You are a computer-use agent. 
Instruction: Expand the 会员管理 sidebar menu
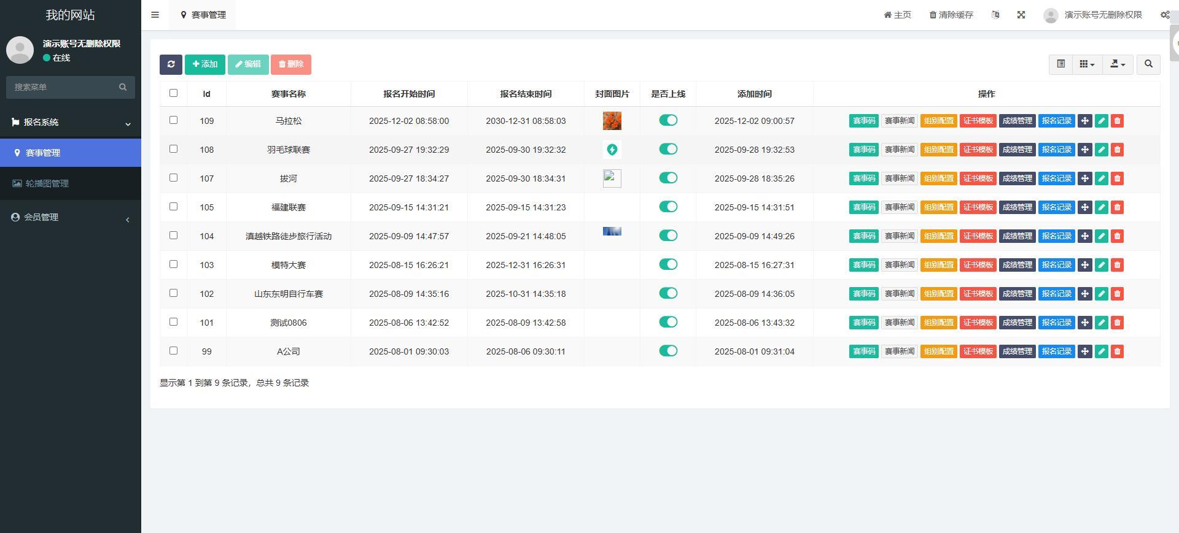(x=71, y=217)
